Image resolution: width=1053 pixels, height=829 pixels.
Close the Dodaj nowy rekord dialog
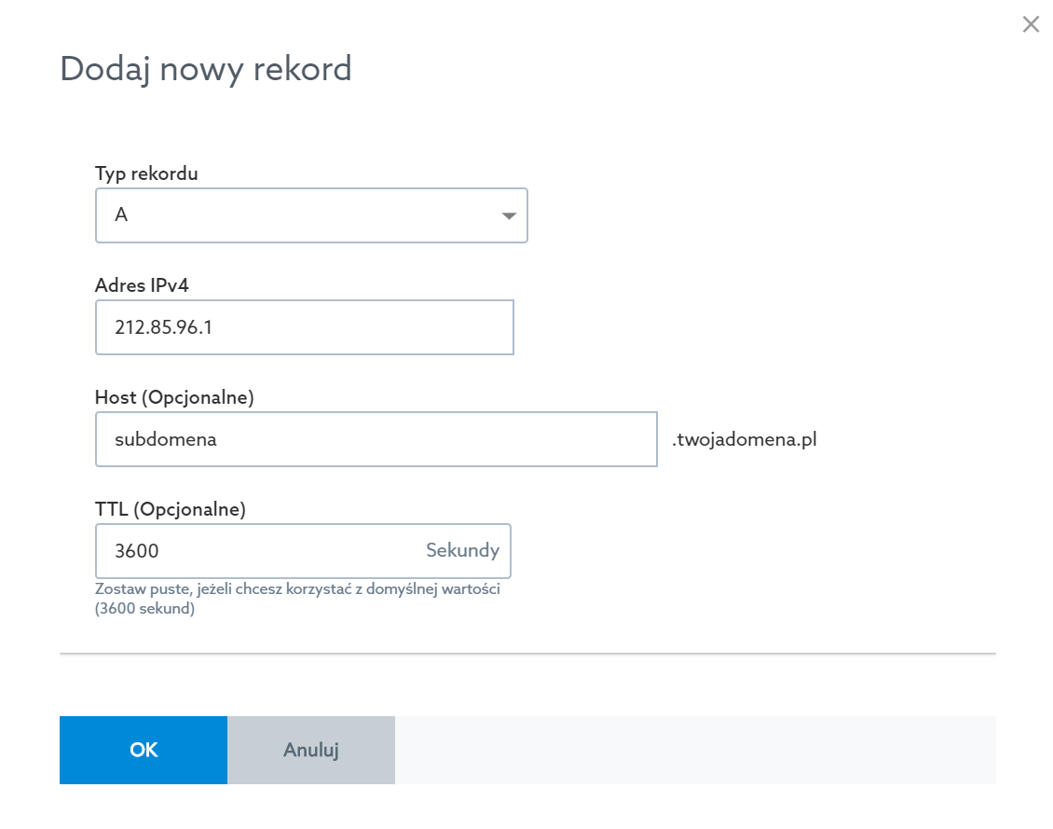tap(1030, 25)
